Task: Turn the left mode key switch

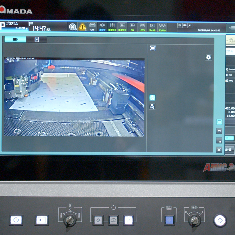Action: tap(70, 220)
